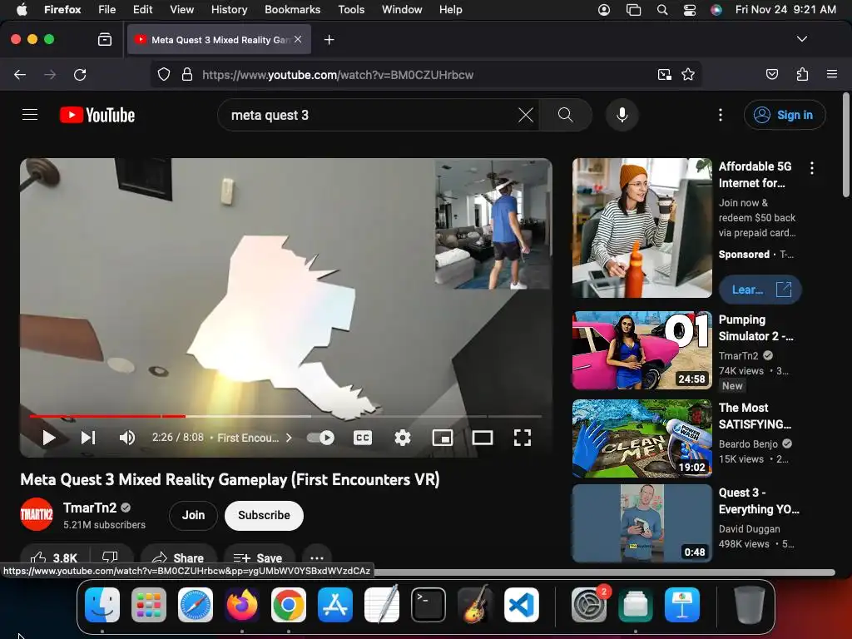Screen dimensions: 852x639
Task: Open Terminal from the Dock
Action: 428,605
